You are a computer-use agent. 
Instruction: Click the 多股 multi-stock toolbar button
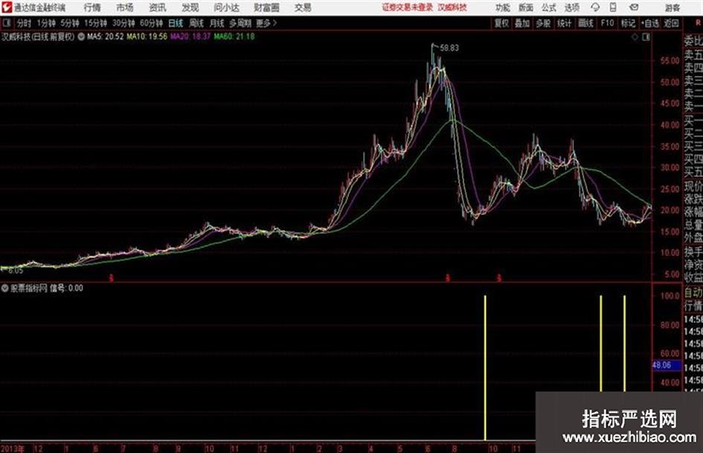543,23
